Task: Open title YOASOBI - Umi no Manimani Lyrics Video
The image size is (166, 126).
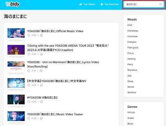Action: (63, 64)
